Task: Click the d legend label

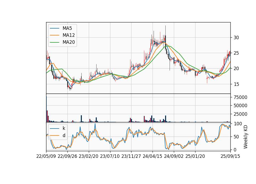Action: click(x=64, y=135)
